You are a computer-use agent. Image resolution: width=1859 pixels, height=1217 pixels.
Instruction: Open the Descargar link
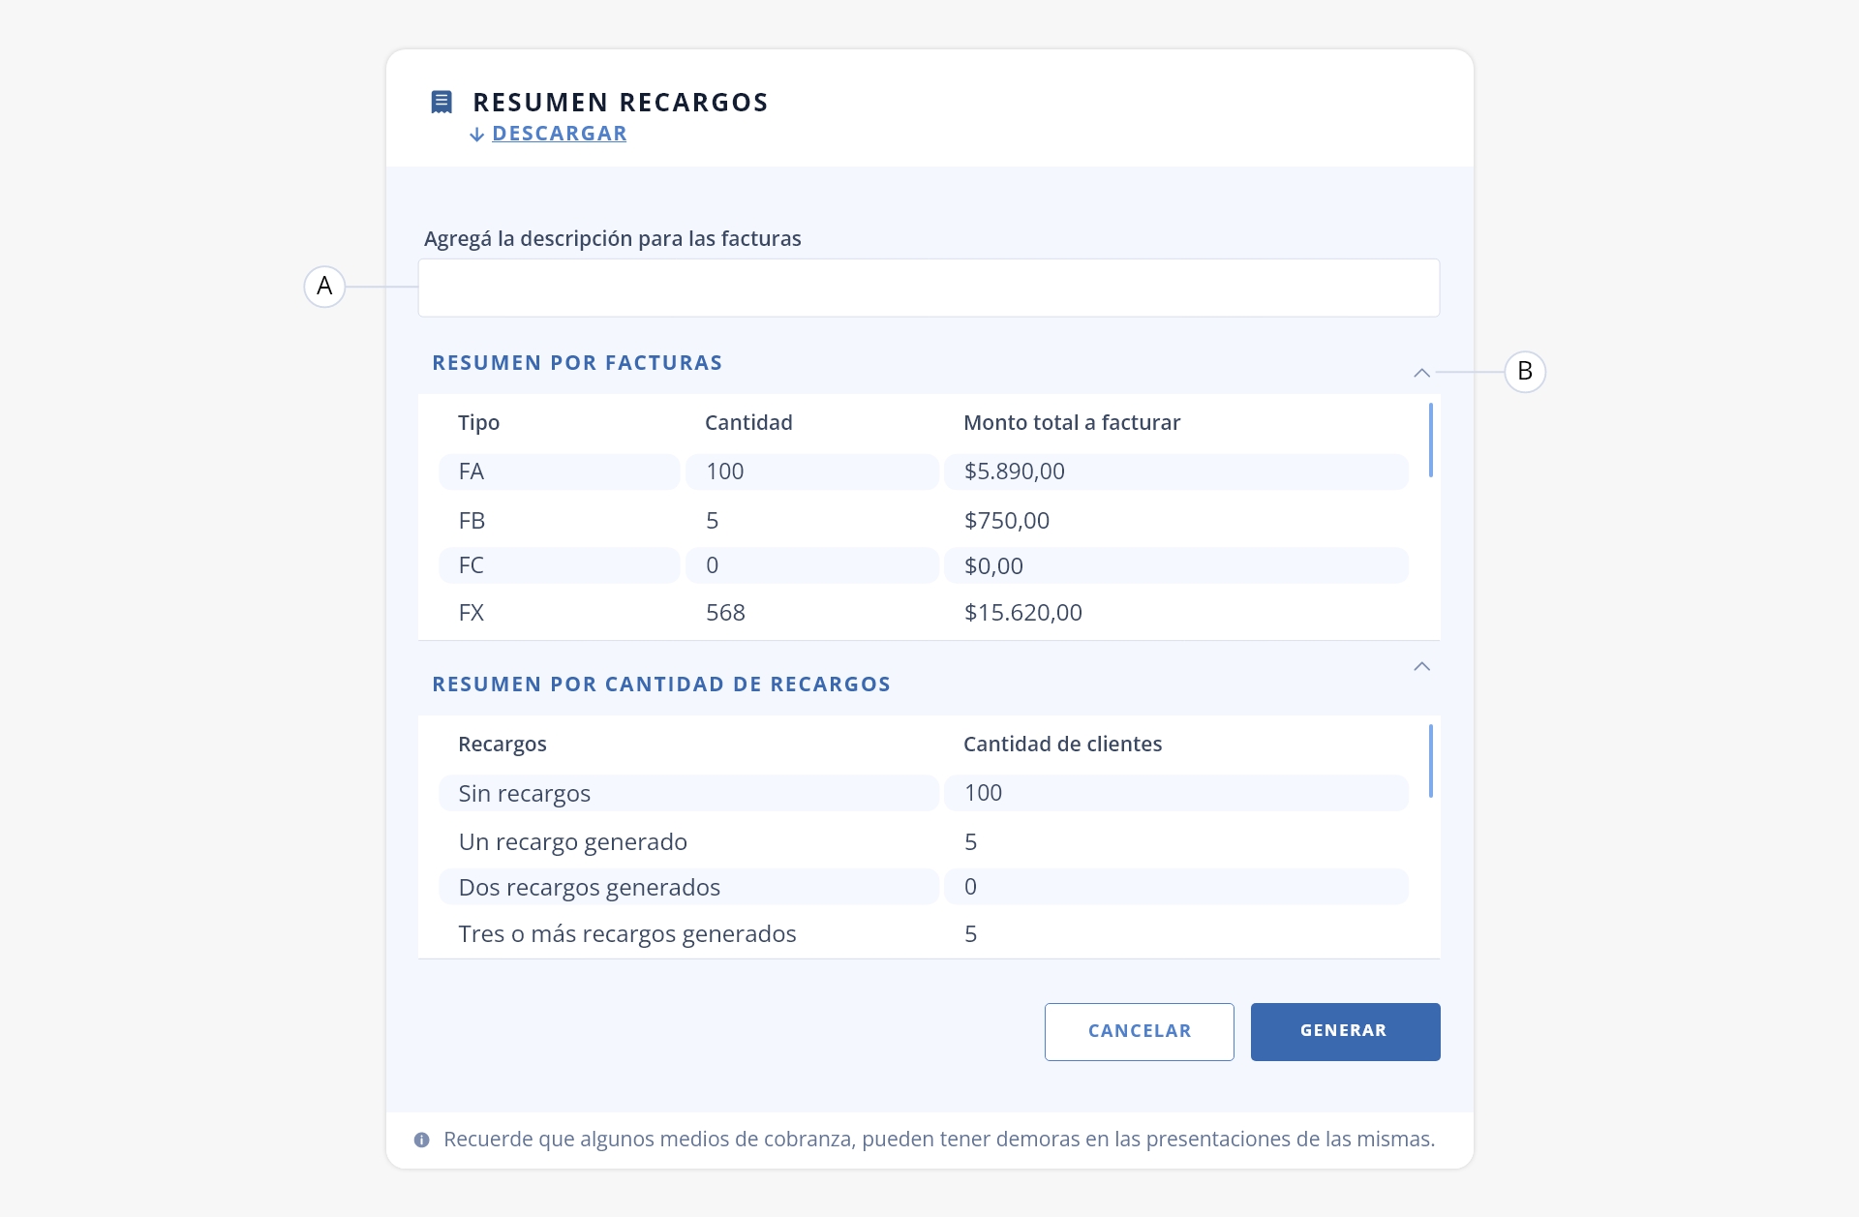(x=559, y=134)
